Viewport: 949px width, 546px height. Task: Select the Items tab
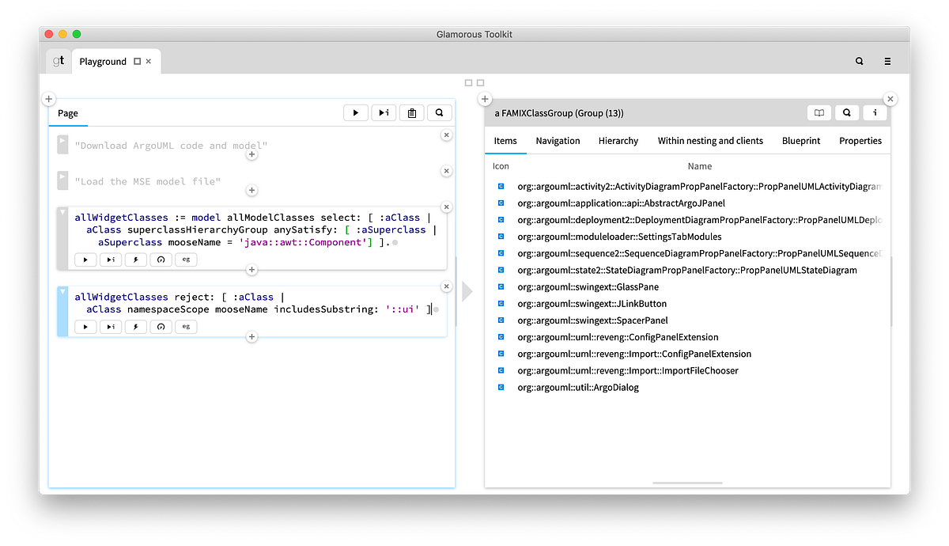tap(505, 141)
